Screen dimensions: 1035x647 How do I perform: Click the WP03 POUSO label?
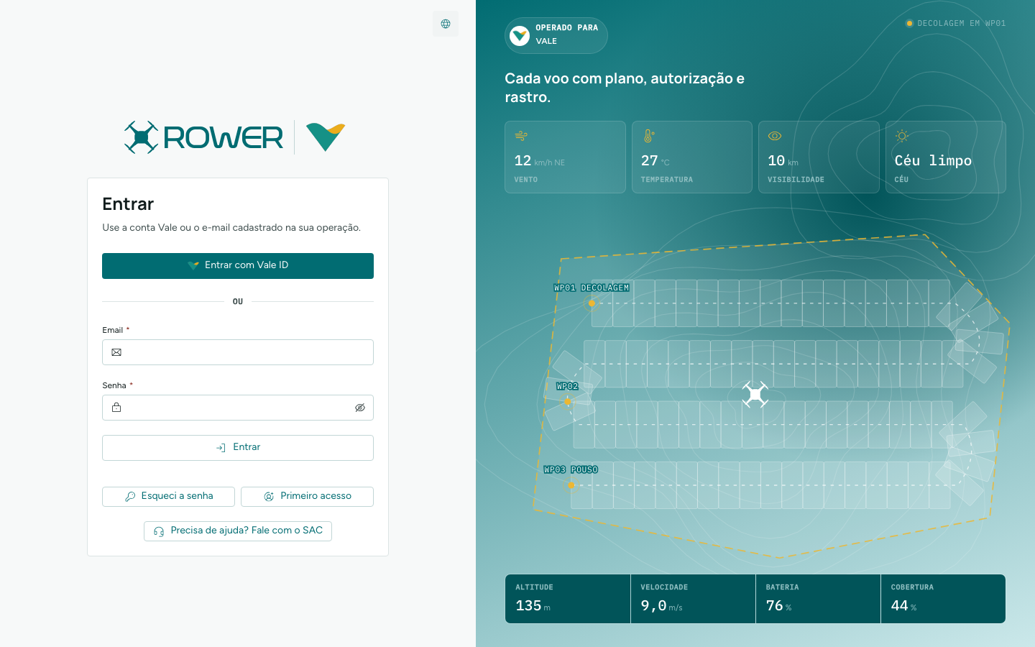coord(571,470)
